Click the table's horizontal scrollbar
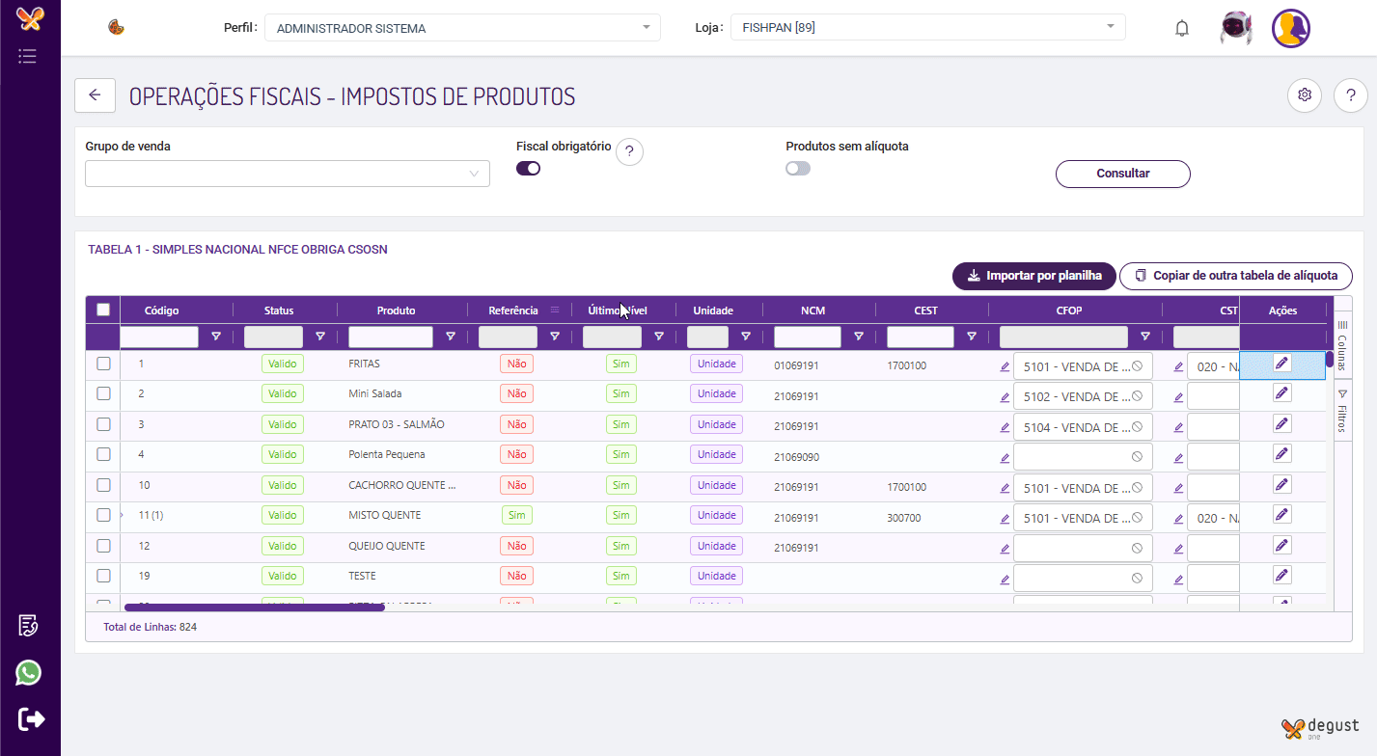The width and height of the screenshot is (1377, 756). [x=255, y=607]
